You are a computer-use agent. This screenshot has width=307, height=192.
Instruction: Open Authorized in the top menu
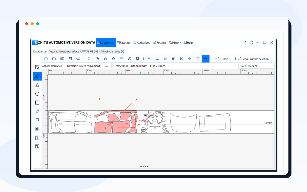[x=142, y=42]
